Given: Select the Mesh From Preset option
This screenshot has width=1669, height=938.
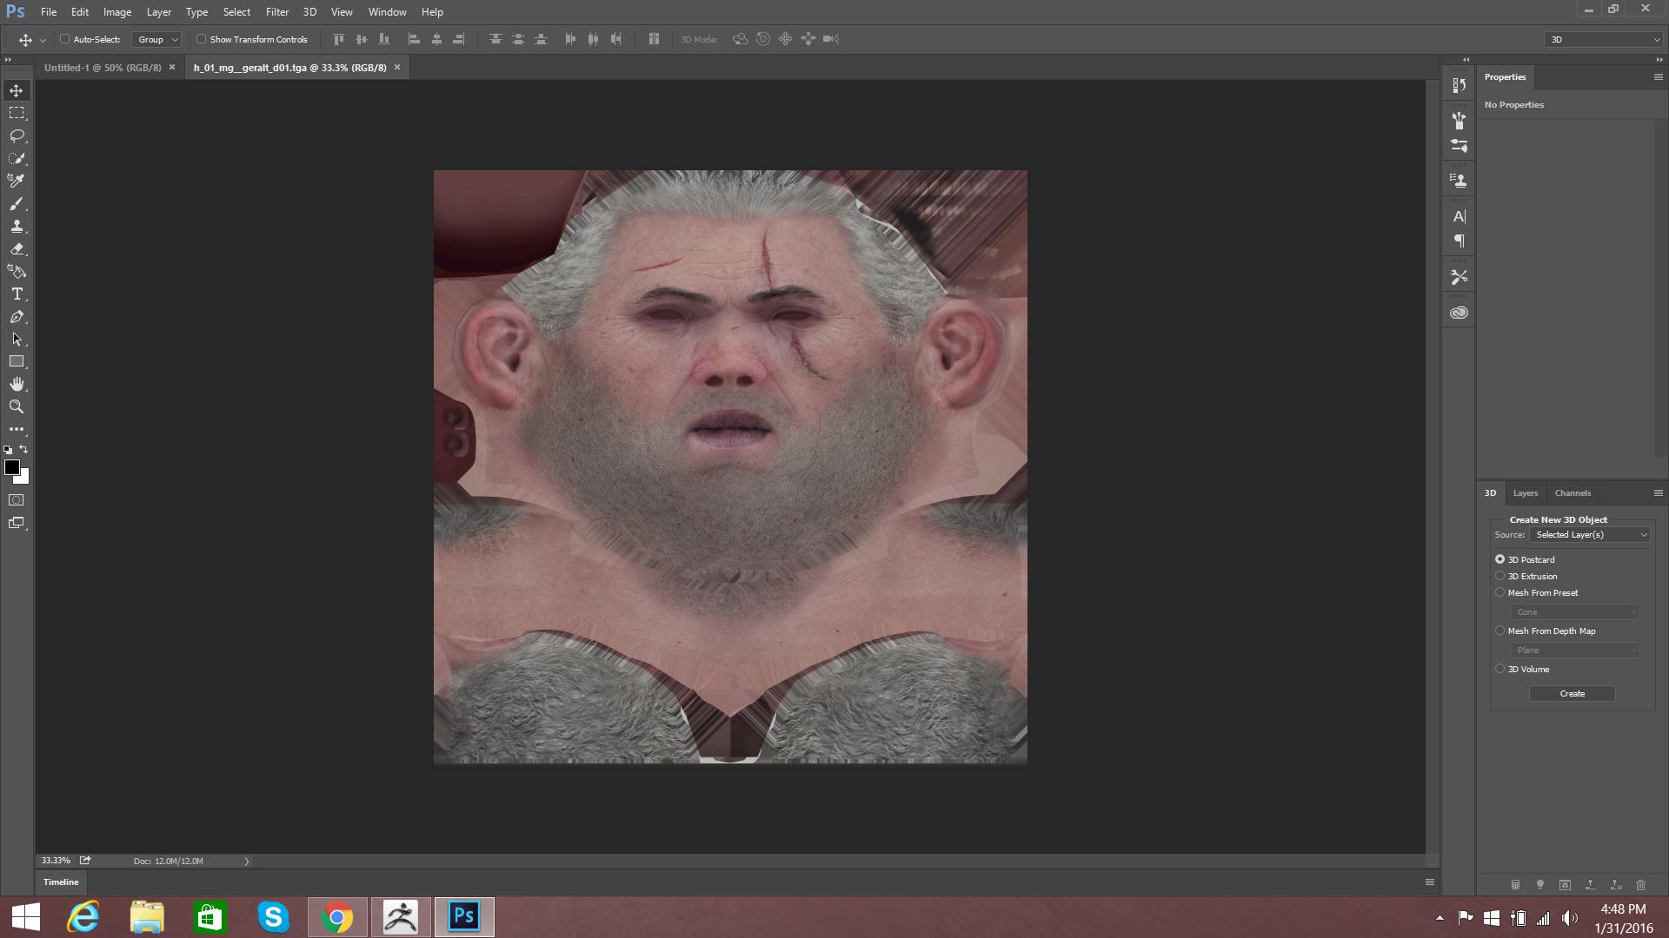Looking at the screenshot, I should tap(1499, 592).
